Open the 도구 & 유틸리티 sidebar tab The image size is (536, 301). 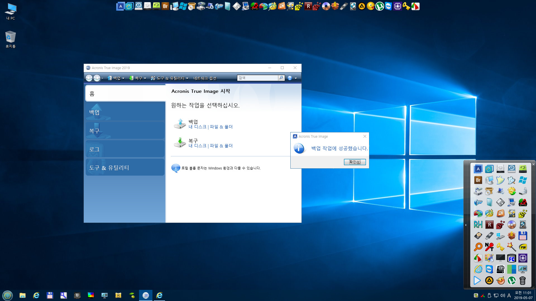point(125,168)
